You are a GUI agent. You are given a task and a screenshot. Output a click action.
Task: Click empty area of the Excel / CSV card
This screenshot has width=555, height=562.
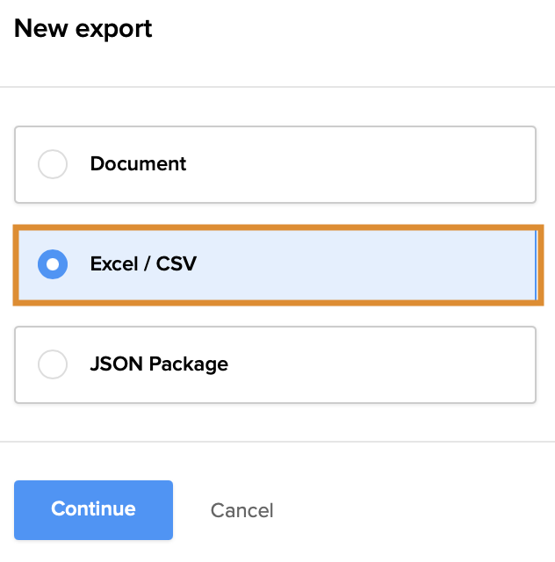point(369,263)
